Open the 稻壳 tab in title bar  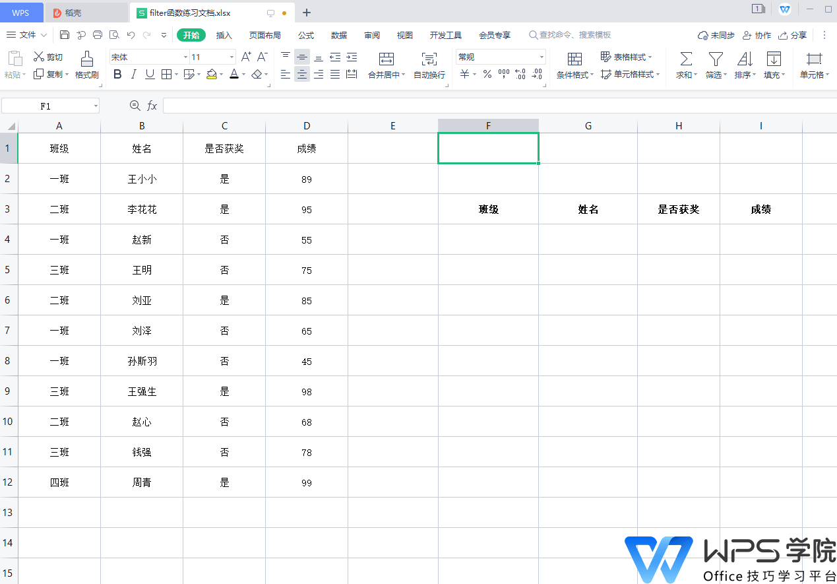tap(86, 13)
